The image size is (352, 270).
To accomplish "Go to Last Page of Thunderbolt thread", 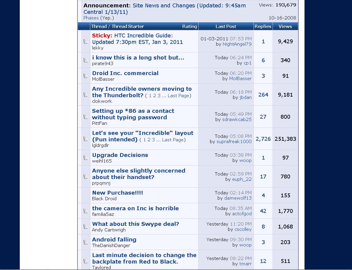I will click(179, 96).
